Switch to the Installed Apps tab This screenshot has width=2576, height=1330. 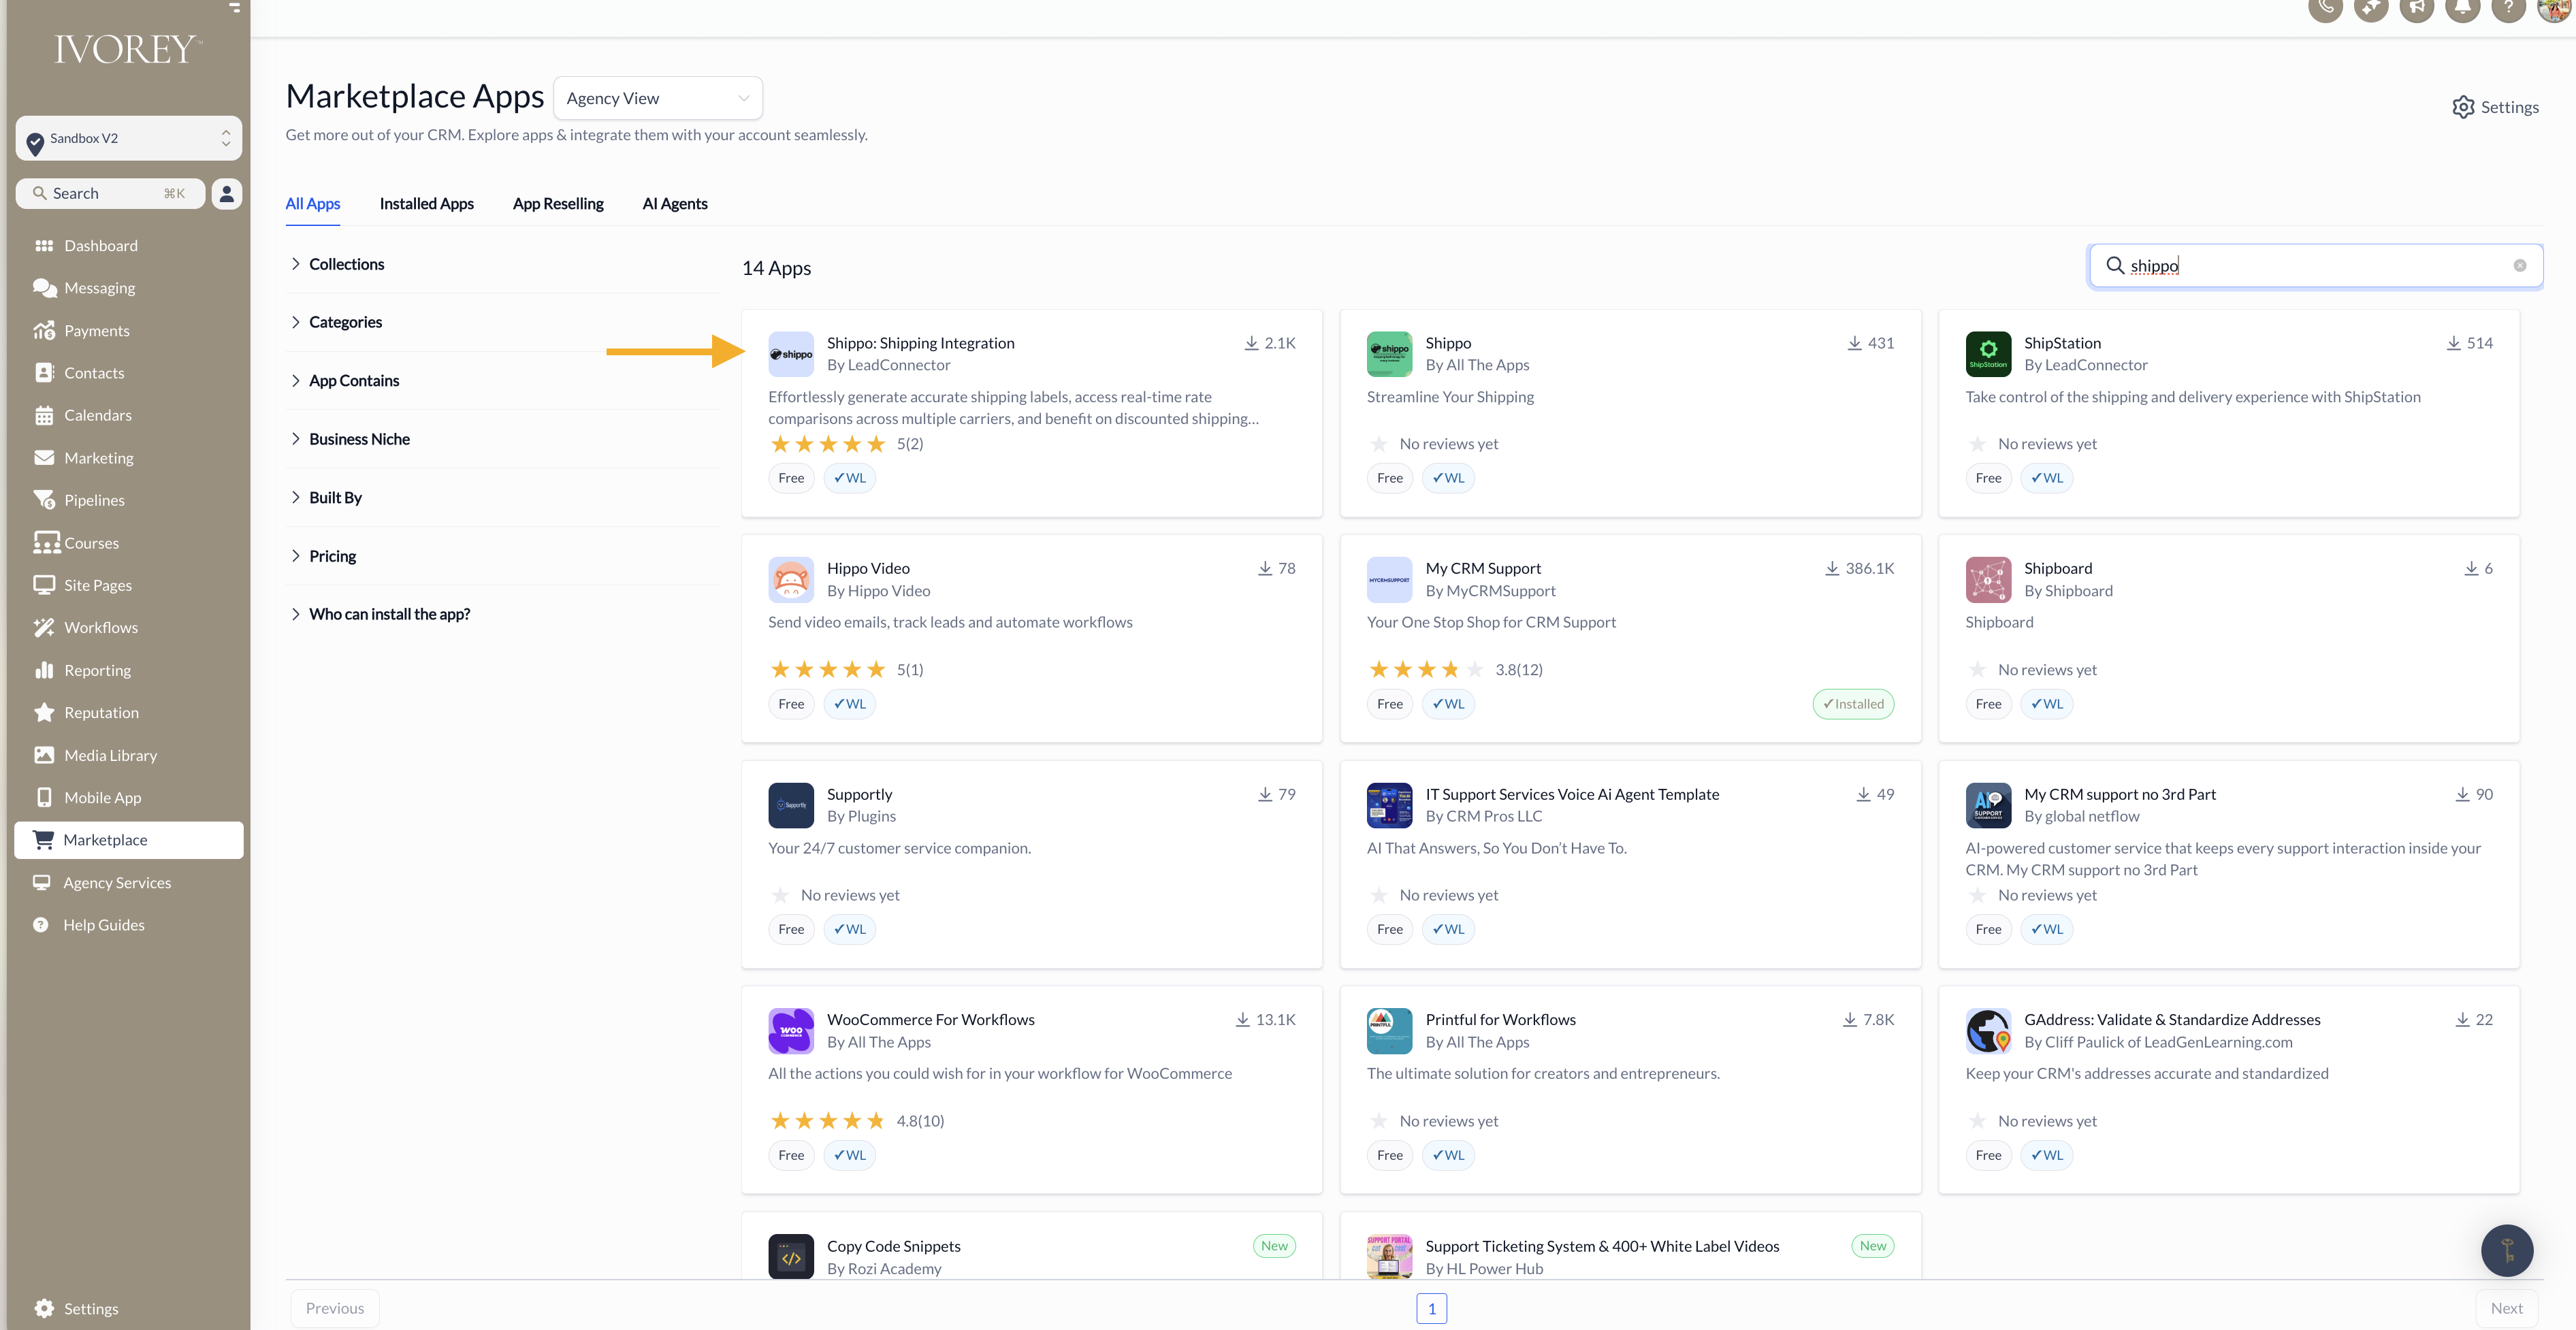426,203
